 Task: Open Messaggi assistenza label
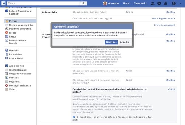click(20, 85)
